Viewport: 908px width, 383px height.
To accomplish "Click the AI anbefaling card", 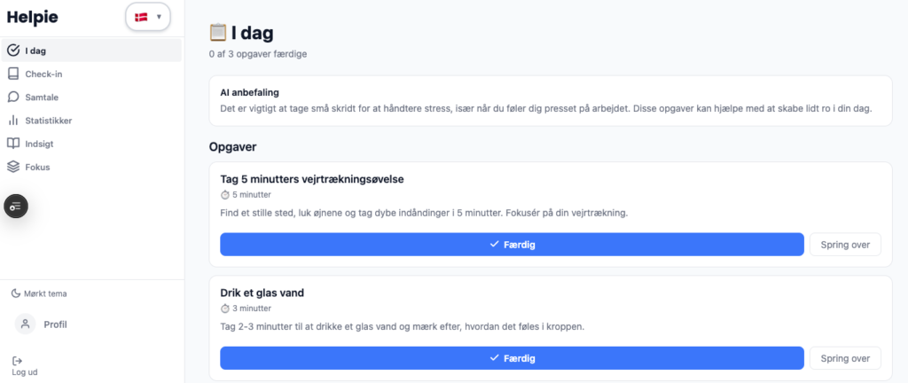I will pyautogui.click(x=550, y=100).
